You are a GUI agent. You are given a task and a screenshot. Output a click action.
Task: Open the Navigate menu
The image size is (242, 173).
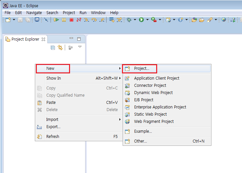click(x=34, y=12)
